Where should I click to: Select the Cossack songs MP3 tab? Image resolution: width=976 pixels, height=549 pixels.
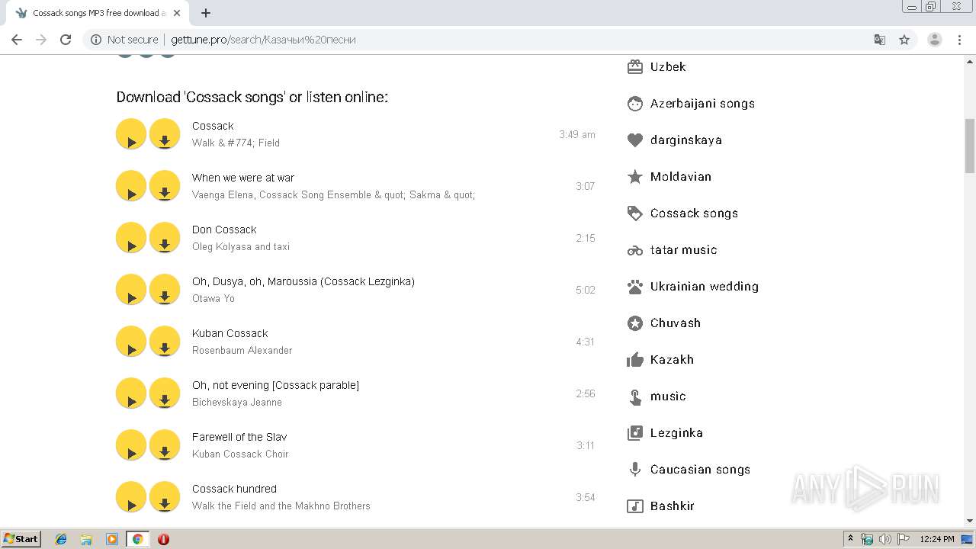tap(97, 13)
